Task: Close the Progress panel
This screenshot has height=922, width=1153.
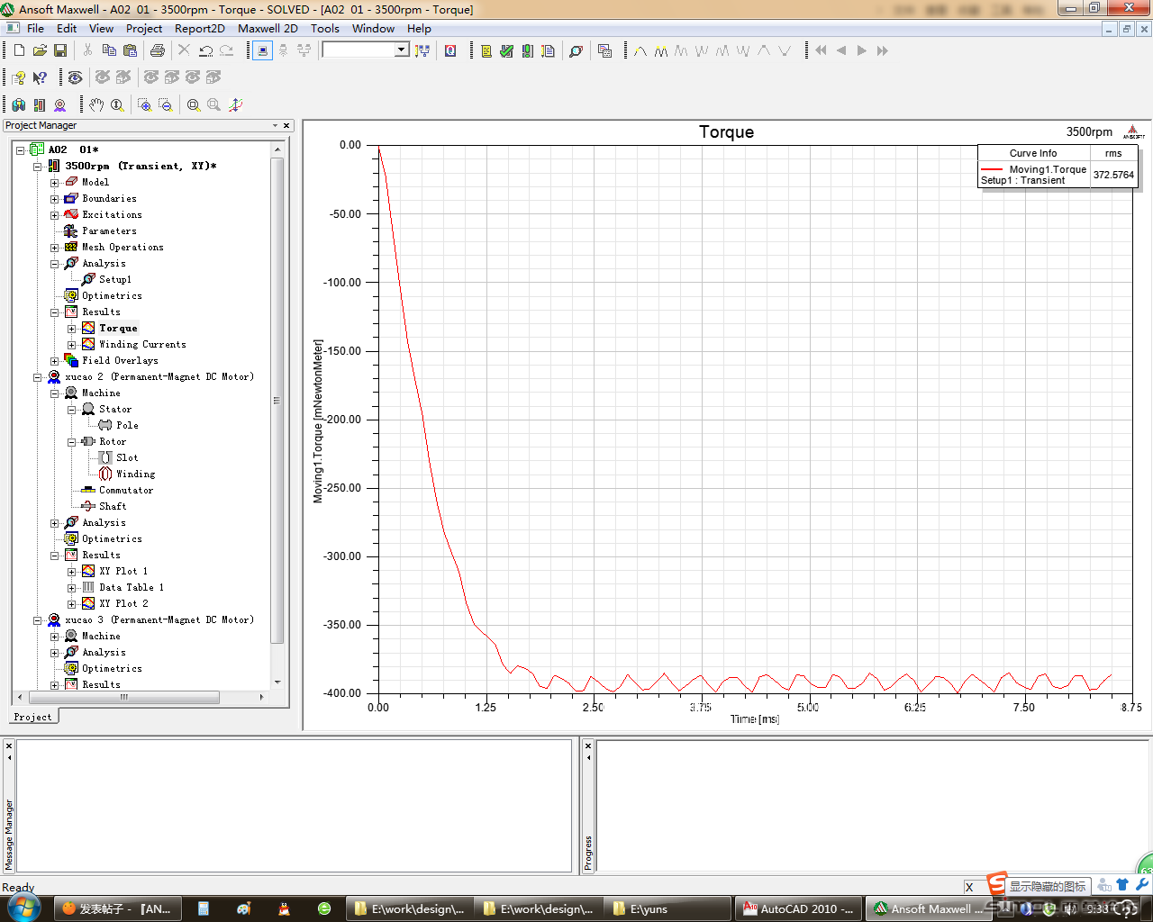Action: (588, 746)
